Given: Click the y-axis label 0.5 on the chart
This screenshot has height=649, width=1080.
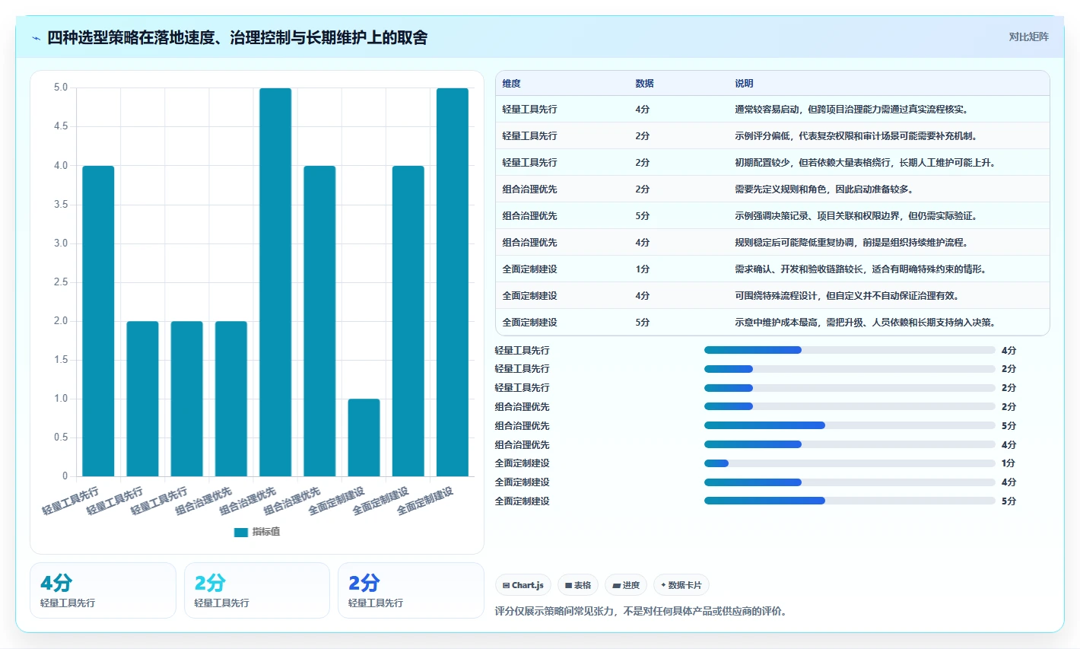Looking at the screenshot, I should 61,437.
